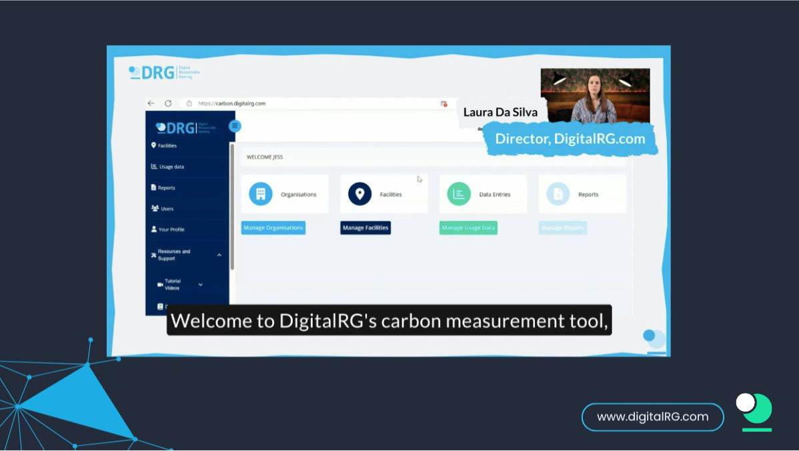Collapse the Resources and Support section

(219, 255)
